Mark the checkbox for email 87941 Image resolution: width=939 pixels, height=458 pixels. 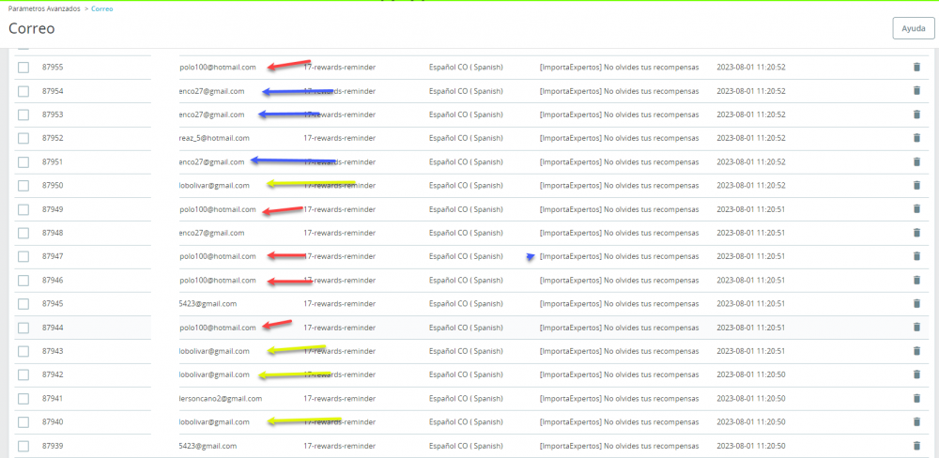[x=23, y=399]
